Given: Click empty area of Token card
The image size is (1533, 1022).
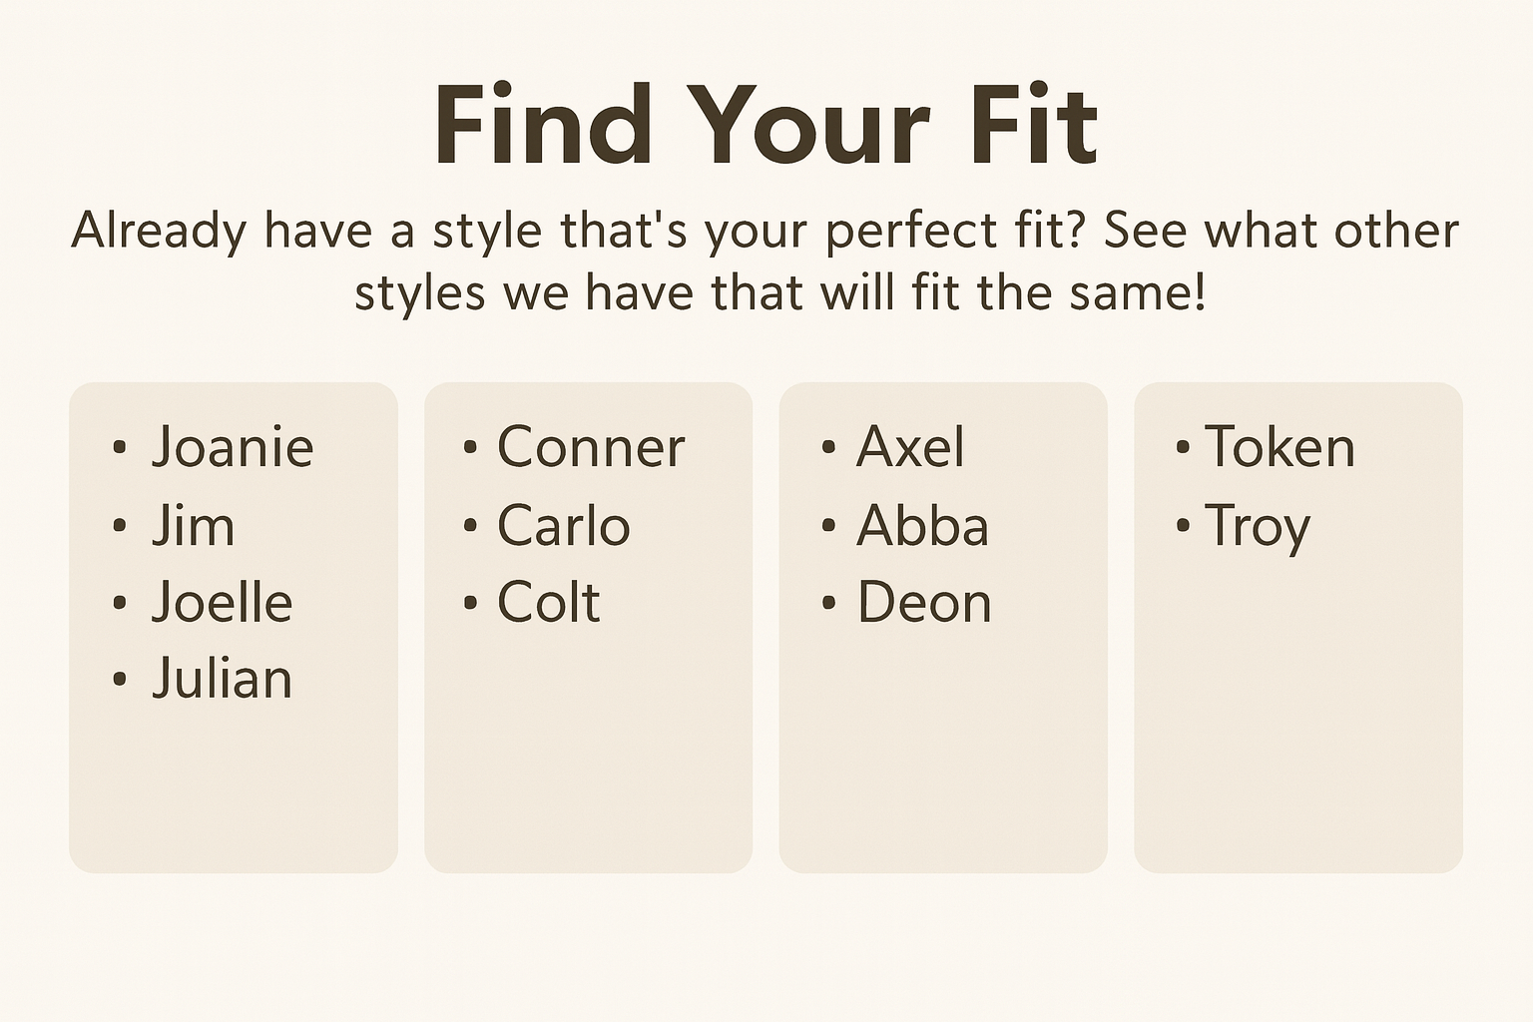Looking at the screenshot, I should point(1298,719).
